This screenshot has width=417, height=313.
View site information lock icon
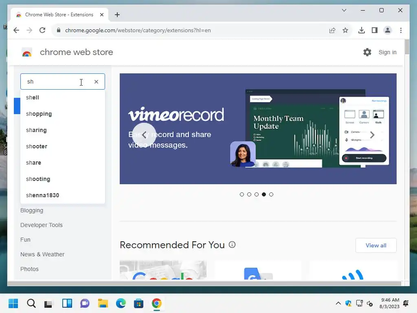pyautogui.click(x=59, y=30)
